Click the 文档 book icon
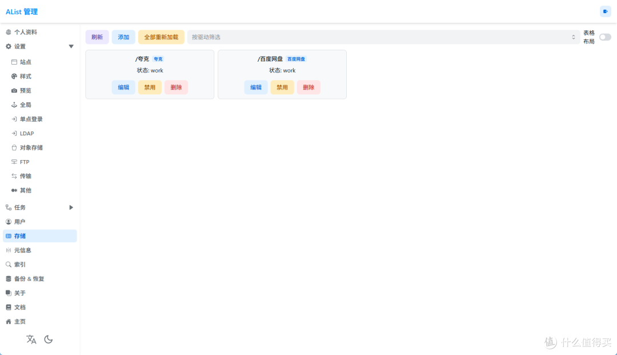This screenshot has height=355, width=617. point(8,307)
